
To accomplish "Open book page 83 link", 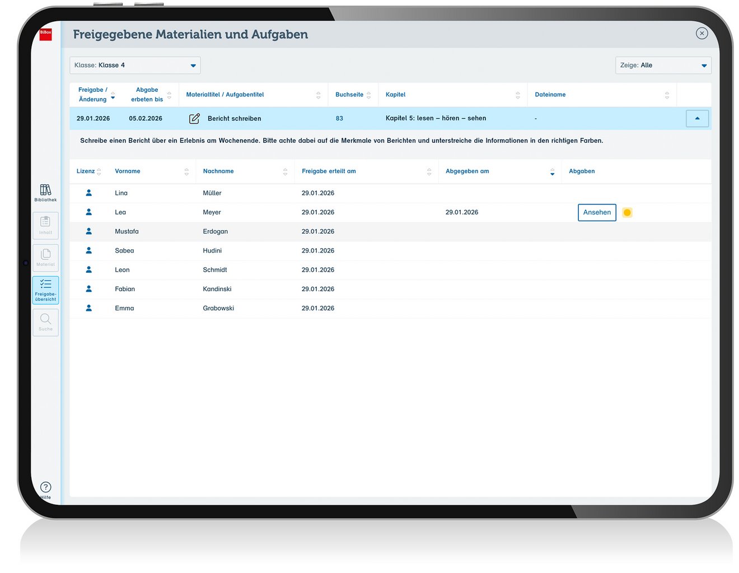I will pyautogui.click(x=339, y=118).
